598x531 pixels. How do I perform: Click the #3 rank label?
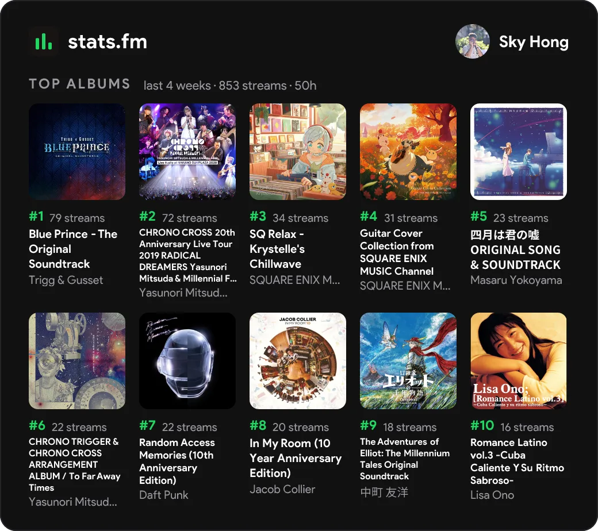coord(258,217)
